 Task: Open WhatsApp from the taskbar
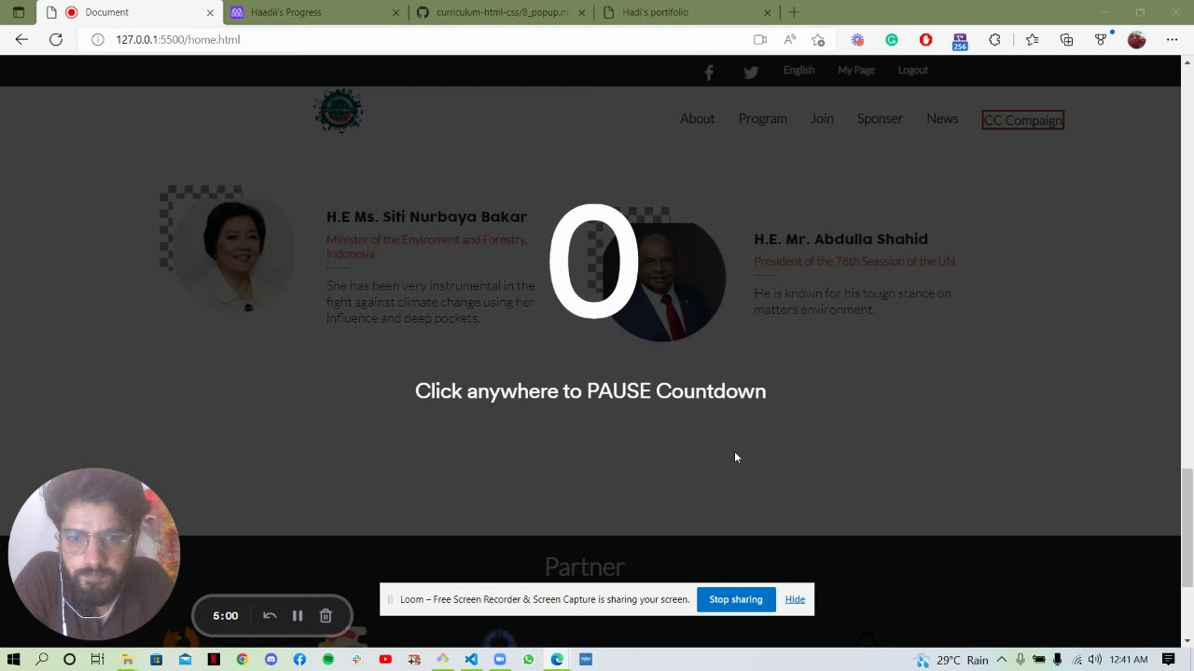coord(528,659)
